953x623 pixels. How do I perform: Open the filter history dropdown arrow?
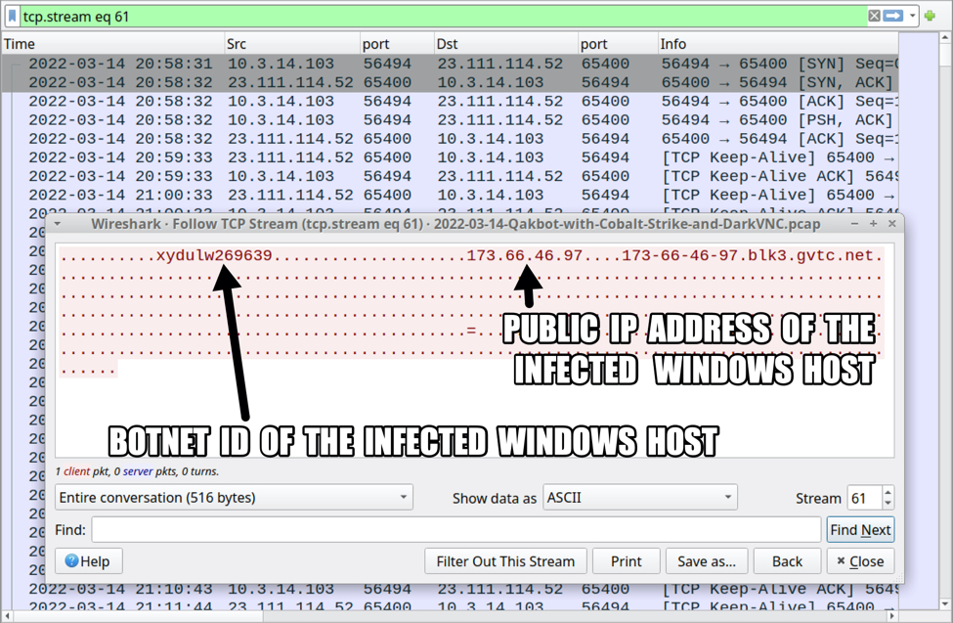(x=912, y=17)
